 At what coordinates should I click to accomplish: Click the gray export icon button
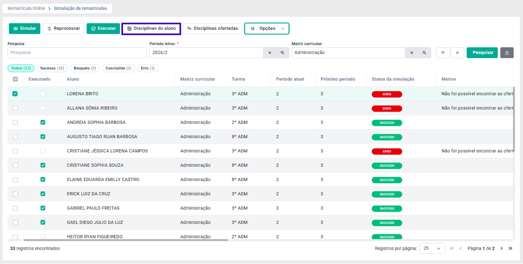click(x=507, y=53)
